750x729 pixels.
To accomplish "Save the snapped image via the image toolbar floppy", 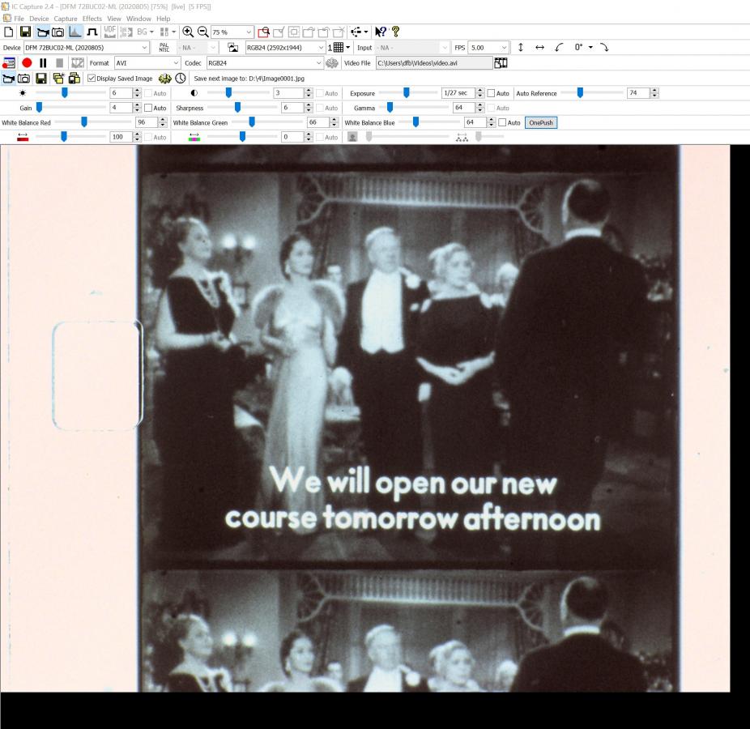I will coord(41,78).
